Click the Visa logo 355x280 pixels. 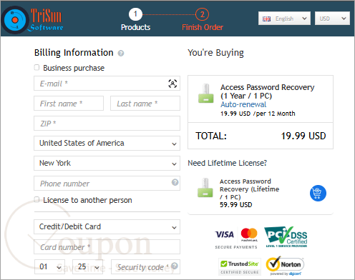[225, 234]
